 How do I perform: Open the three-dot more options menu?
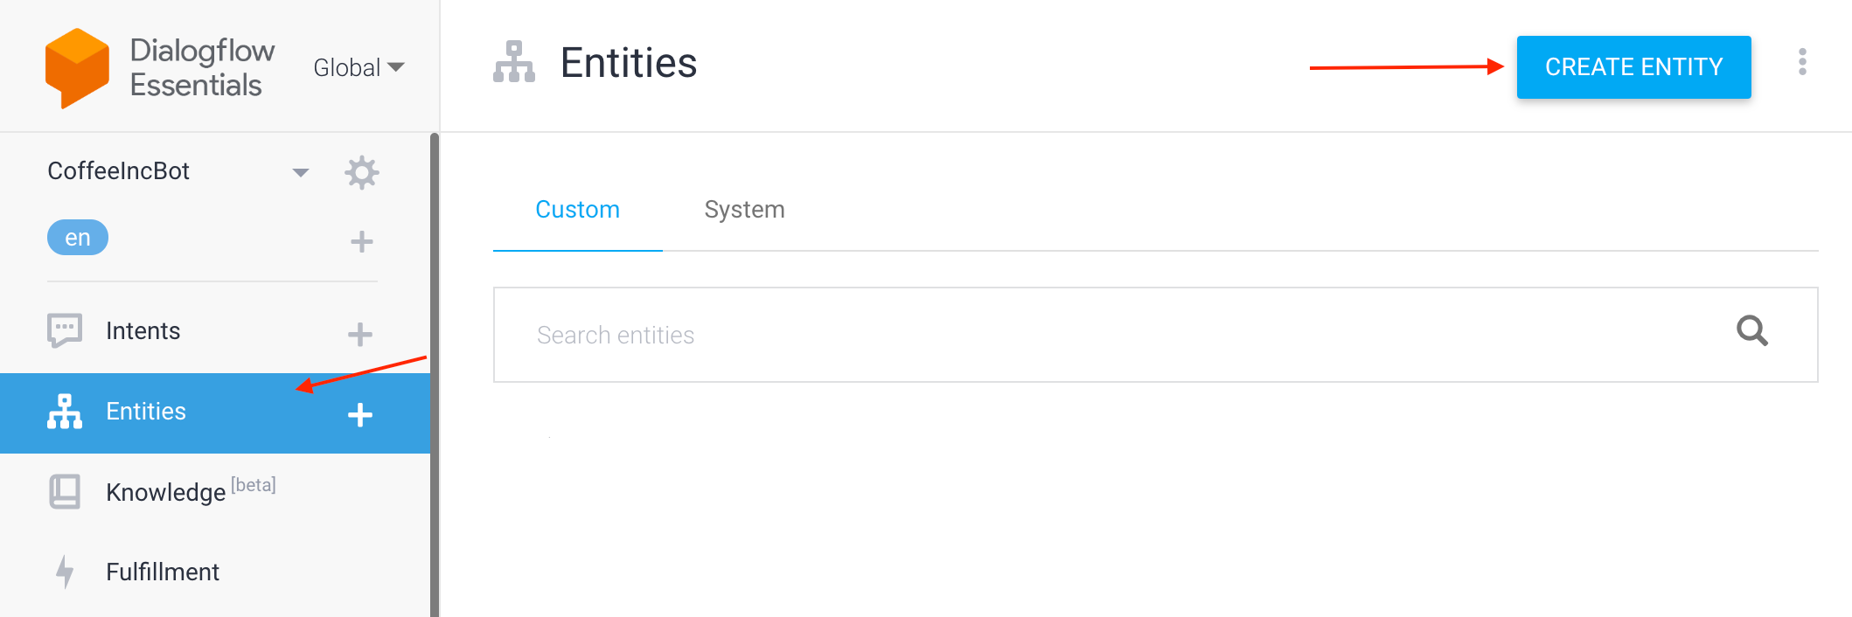pyautogui.click(x=1802, y=62)
